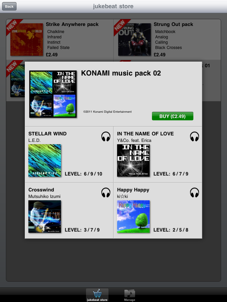Select the Strung Out pack title
The width and height of the screenshot is (227, 302).
pyautogui.click(x=173, y=24)
